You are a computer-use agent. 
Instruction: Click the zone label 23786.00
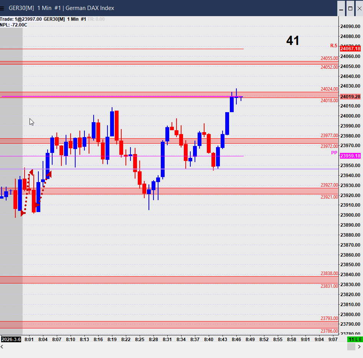[329, 331]
